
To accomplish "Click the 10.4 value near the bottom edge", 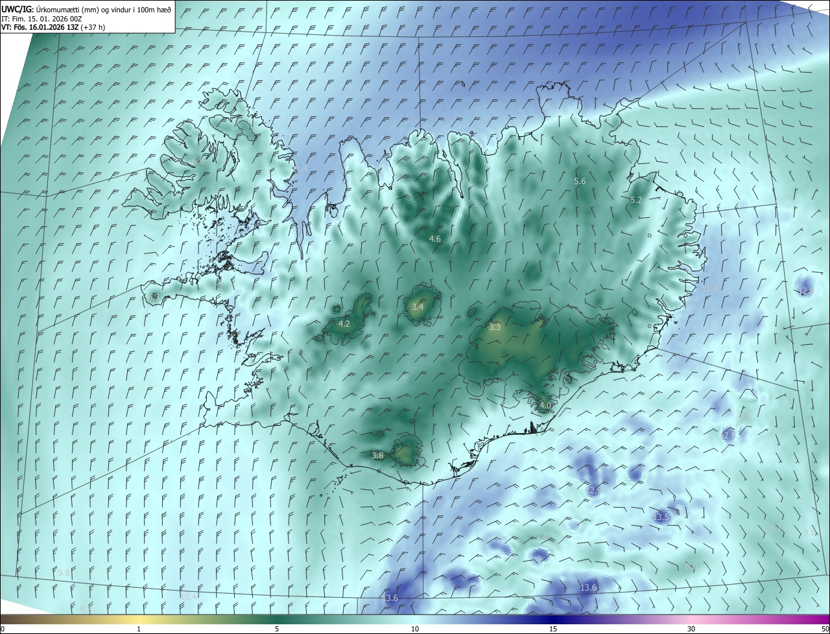I will pos(188,596).
